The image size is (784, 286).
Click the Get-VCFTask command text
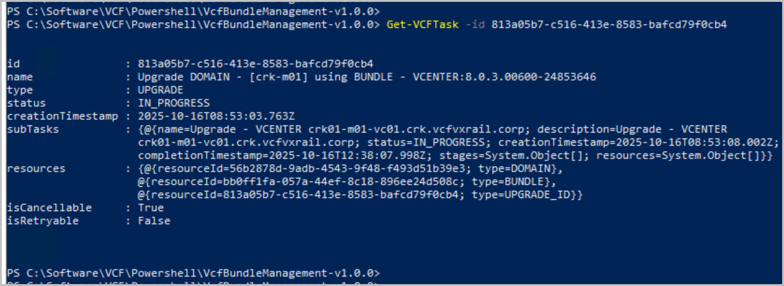[422, 25]
